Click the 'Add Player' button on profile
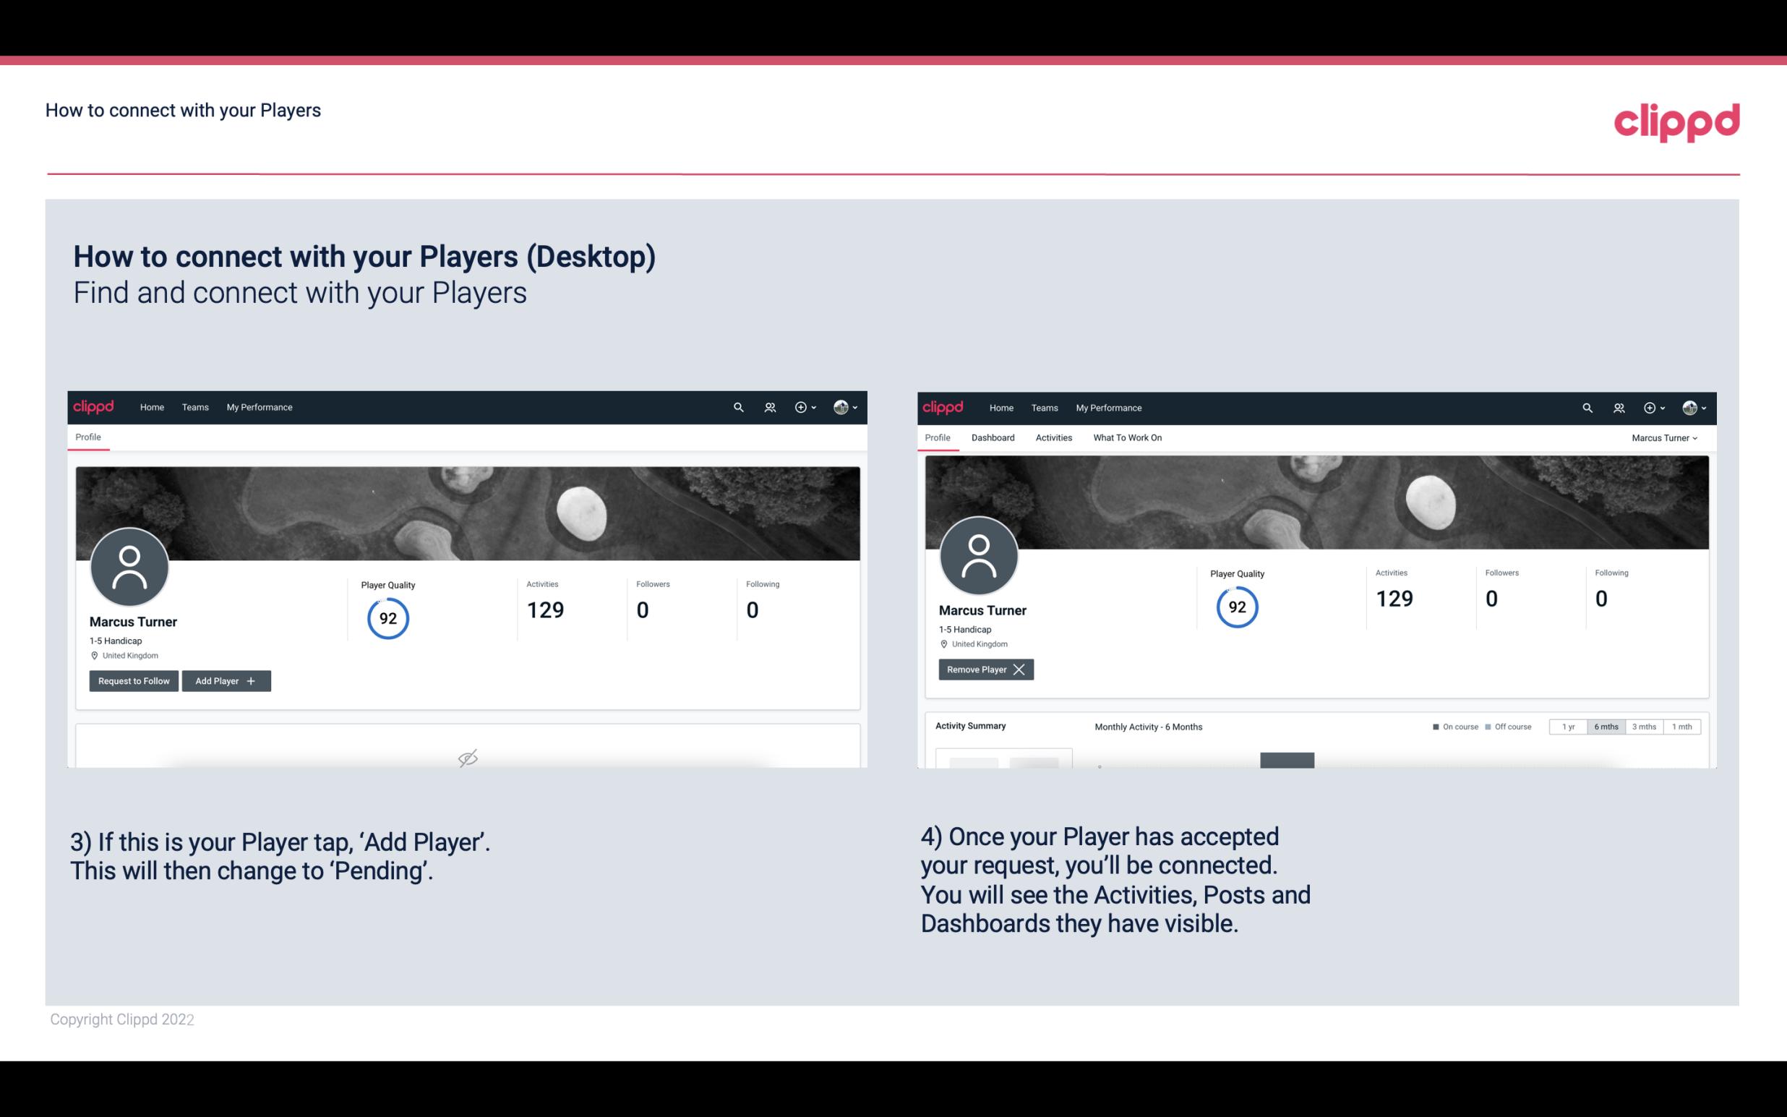 [225, 680]
